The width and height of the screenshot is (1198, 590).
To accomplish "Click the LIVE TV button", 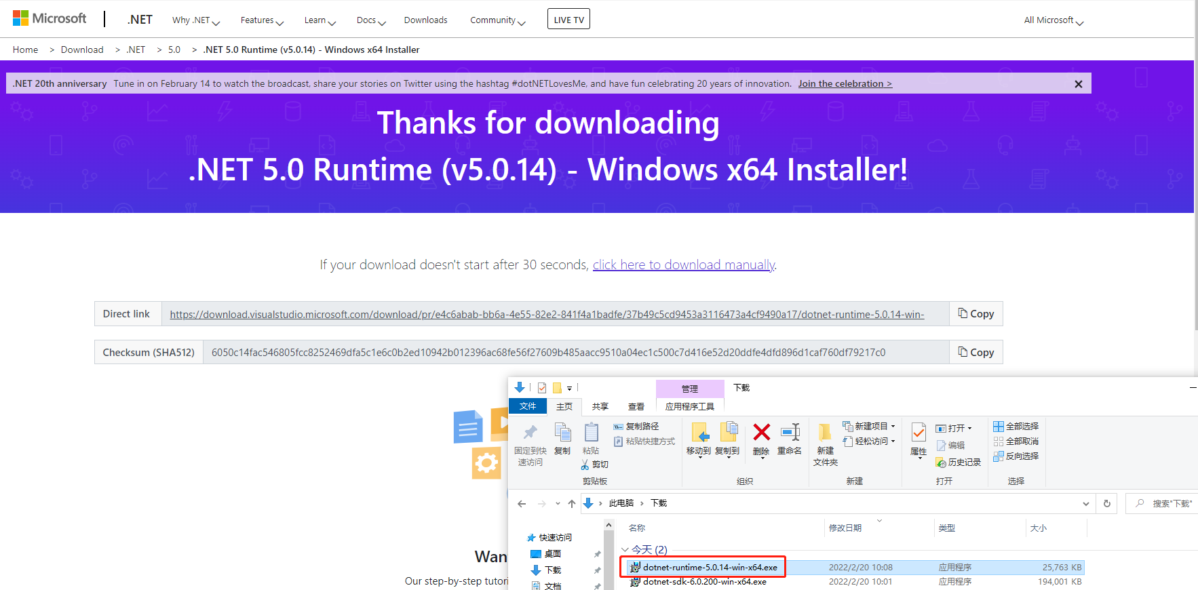I will pos(568,20).
